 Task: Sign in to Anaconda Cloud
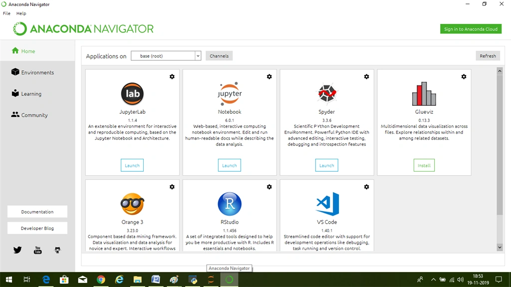tap(471, 29)
